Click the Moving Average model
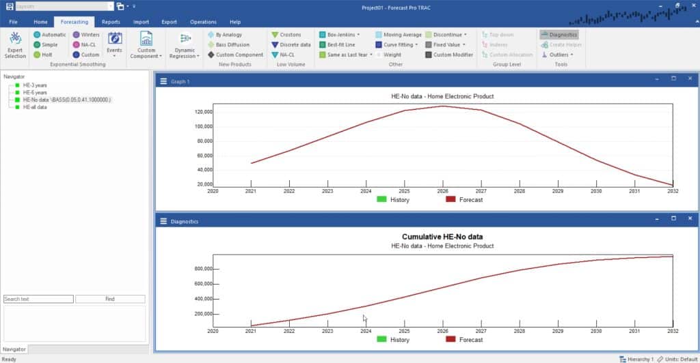 click(x=378, y=34)
